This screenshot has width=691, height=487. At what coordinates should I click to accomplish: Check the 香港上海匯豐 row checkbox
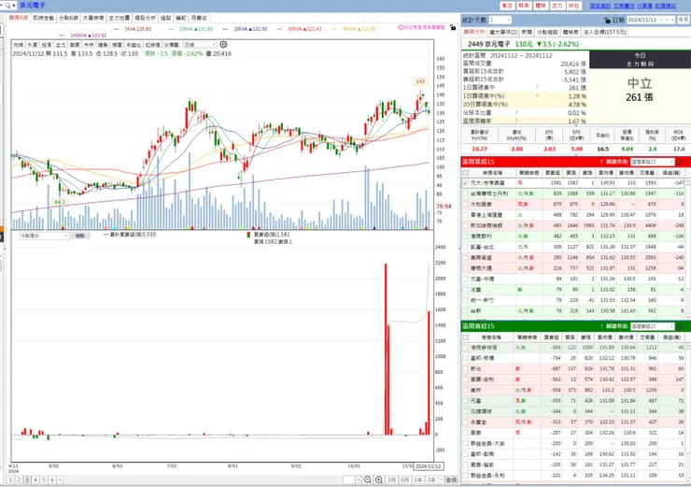(x=465, y=215)
